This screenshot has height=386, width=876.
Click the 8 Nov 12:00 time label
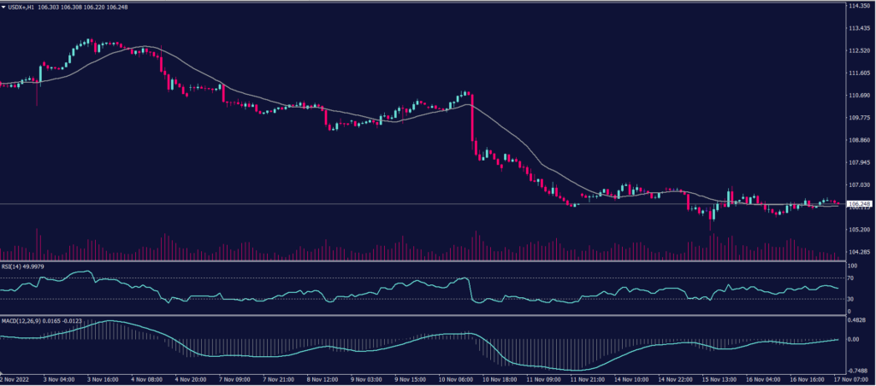326,377
